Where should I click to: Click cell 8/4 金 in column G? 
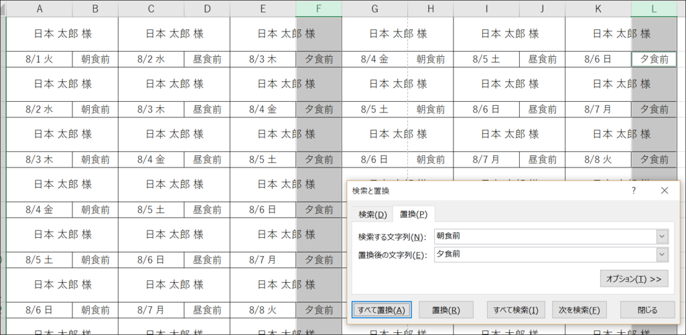374,59
